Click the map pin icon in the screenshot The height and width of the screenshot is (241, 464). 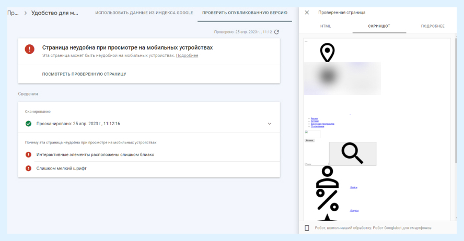coord(327,53)
